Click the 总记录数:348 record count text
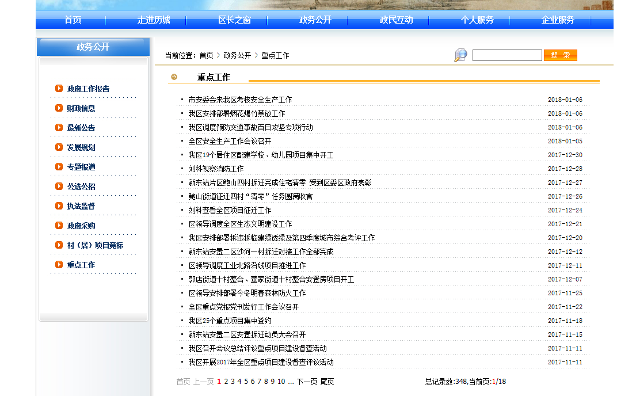 (x=445, y=382)
